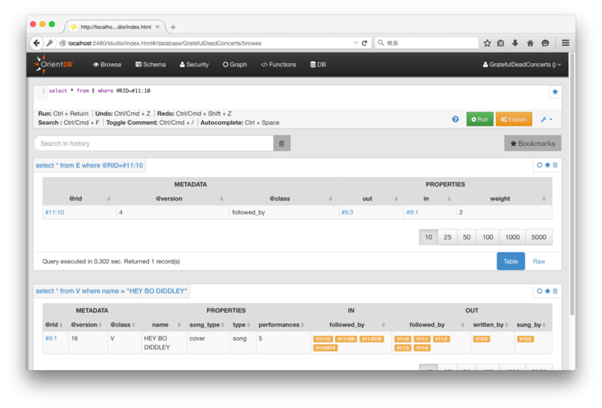Sort first table by @class column

(284, 199)
